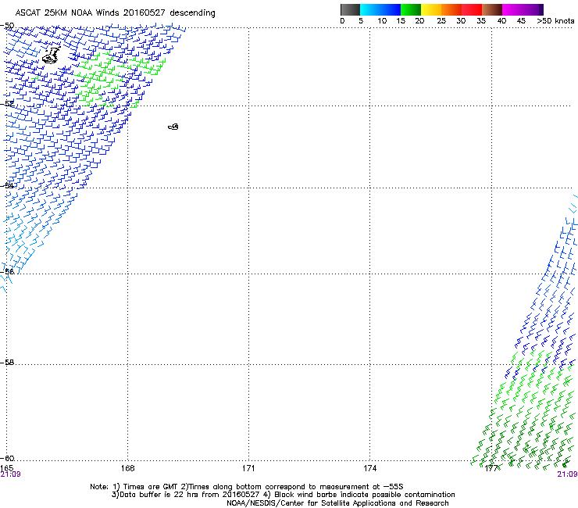Click the '30' legend scale label
The image size is (578, 508).
pyautogui.click(x=461, y=21)
